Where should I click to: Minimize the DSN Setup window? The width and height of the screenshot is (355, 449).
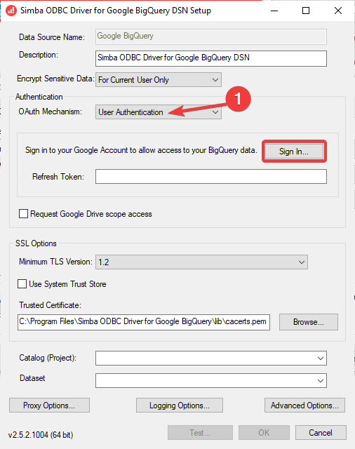tap(274, 11)
